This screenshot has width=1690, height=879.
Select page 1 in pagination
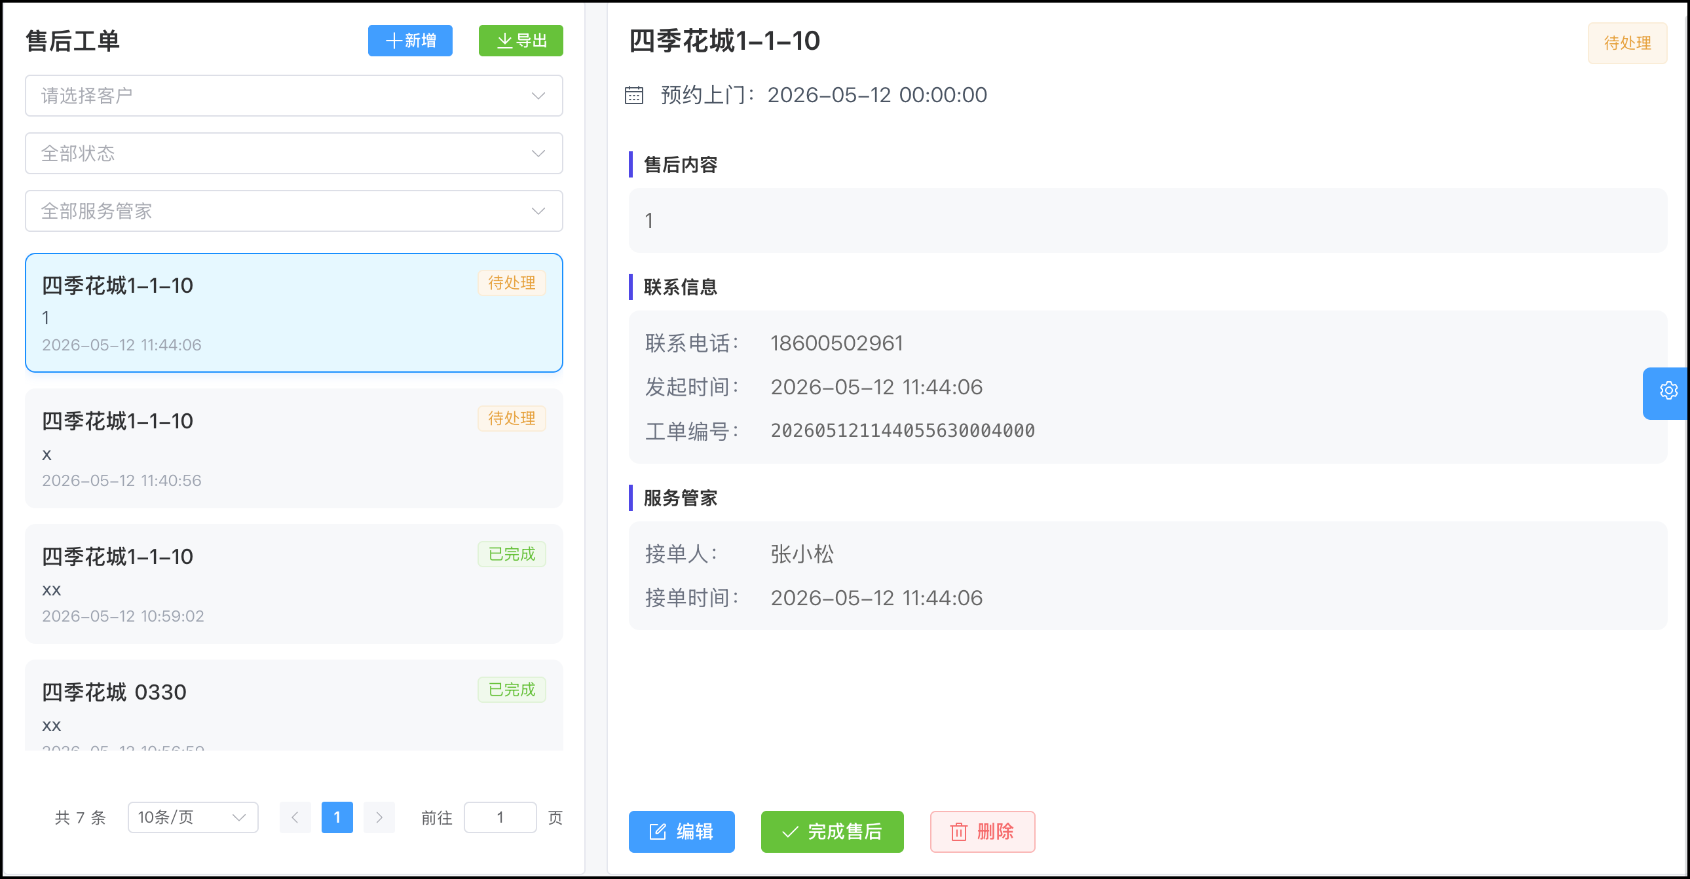337,817
